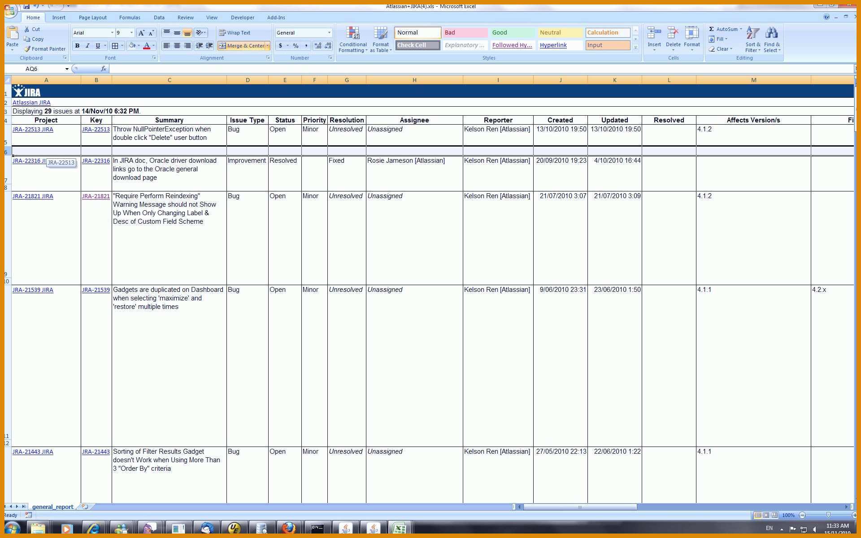Toggle Wrap Text for the cell
The height and width of the screenshot is (538, 861).
point(235,33)
